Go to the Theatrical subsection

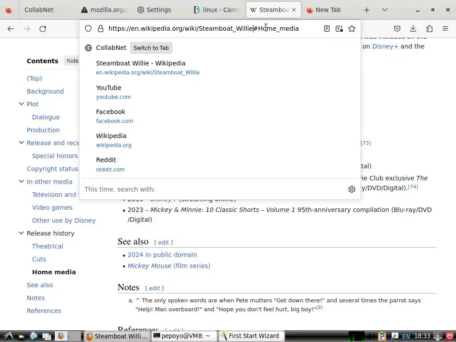[47, 246]
